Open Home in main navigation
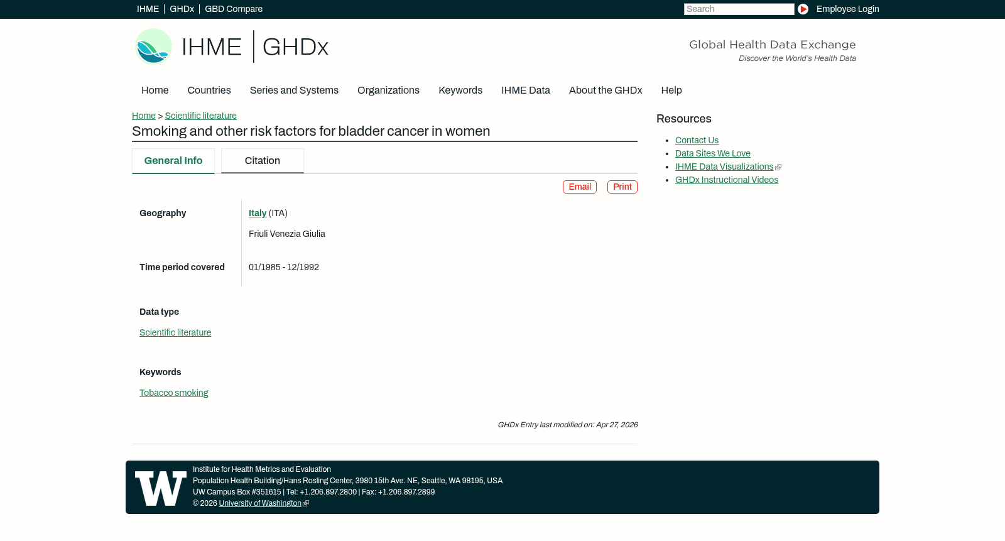Image resolution: width=1005 pixels, height=541 pixels. (x=155, y=90)
